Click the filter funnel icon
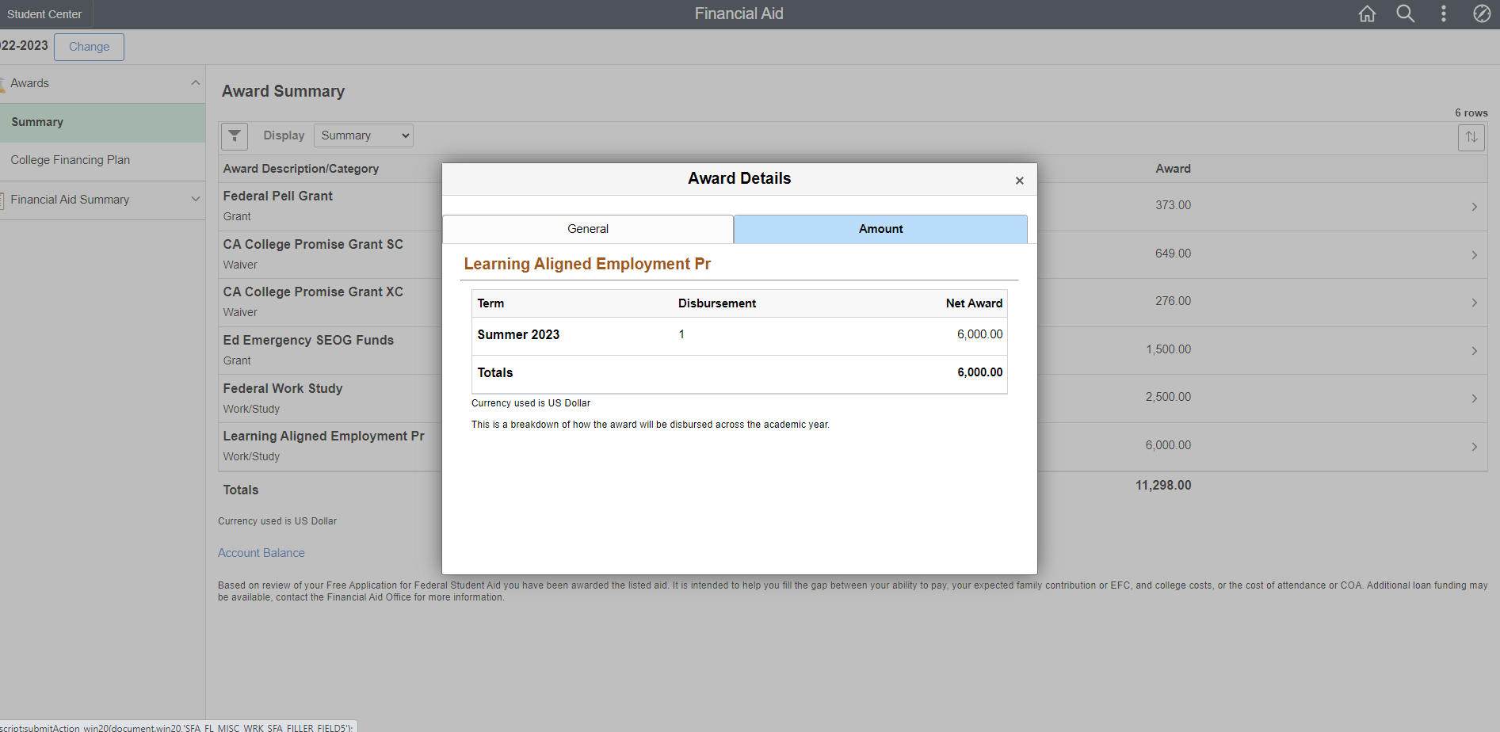 [x=235, y=136]
